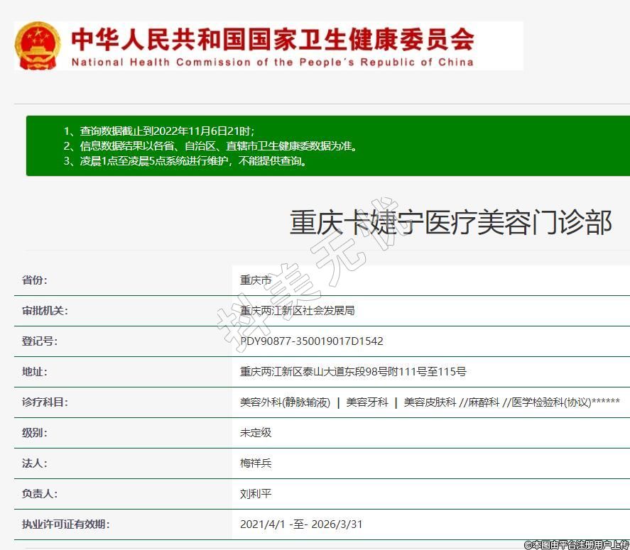Click the legal person name 梅祥兵
The image size is (630, 550).
256,463
